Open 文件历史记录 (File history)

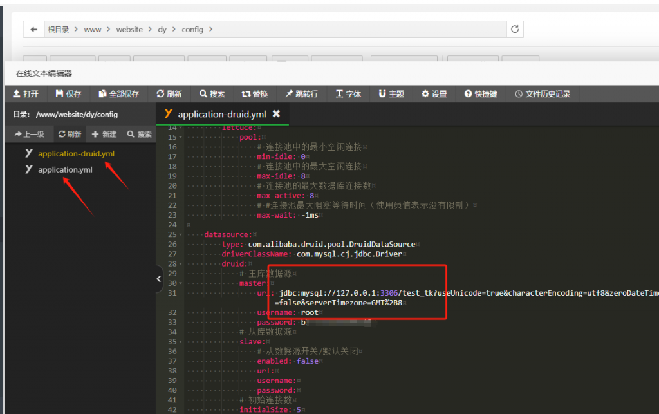coord(543,94)
